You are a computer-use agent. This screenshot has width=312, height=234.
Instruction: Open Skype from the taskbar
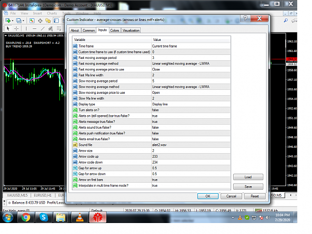(43, 218)
